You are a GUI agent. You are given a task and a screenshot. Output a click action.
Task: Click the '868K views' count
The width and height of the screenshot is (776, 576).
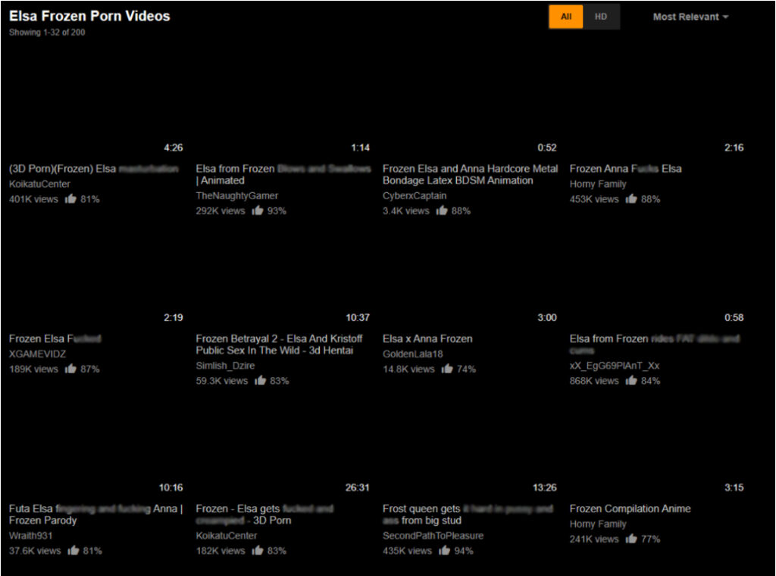tap(594, 381)
